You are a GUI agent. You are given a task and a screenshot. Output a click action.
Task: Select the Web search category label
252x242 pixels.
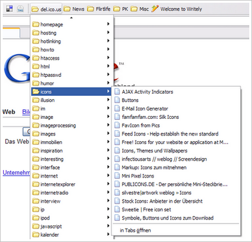[x=9, y=112]
